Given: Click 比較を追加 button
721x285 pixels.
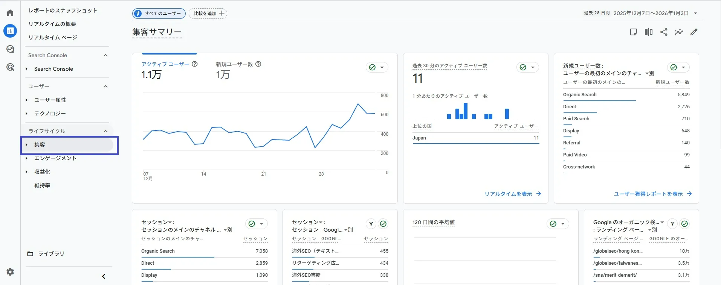Looking at the screenshot, I should coord(208,14).
